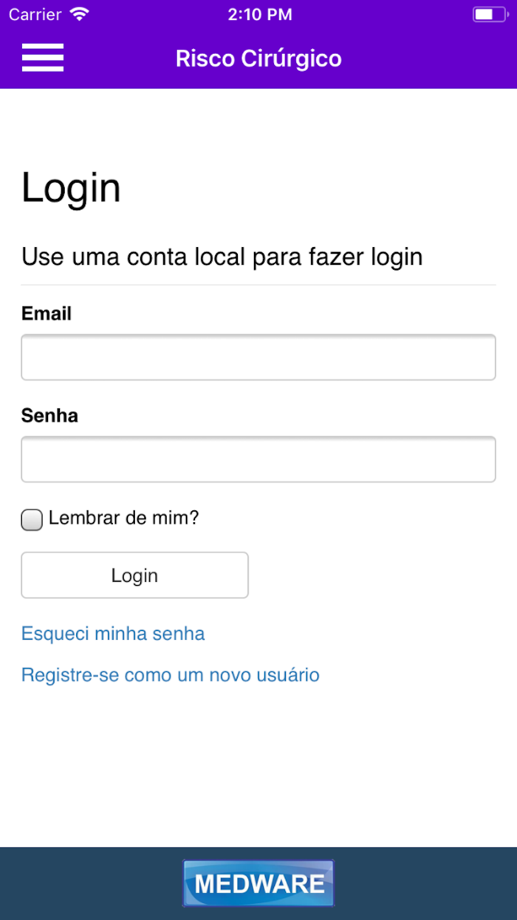Select the Senha field label
The width and height of the screenshot is (517, 920).
point(49,416)
